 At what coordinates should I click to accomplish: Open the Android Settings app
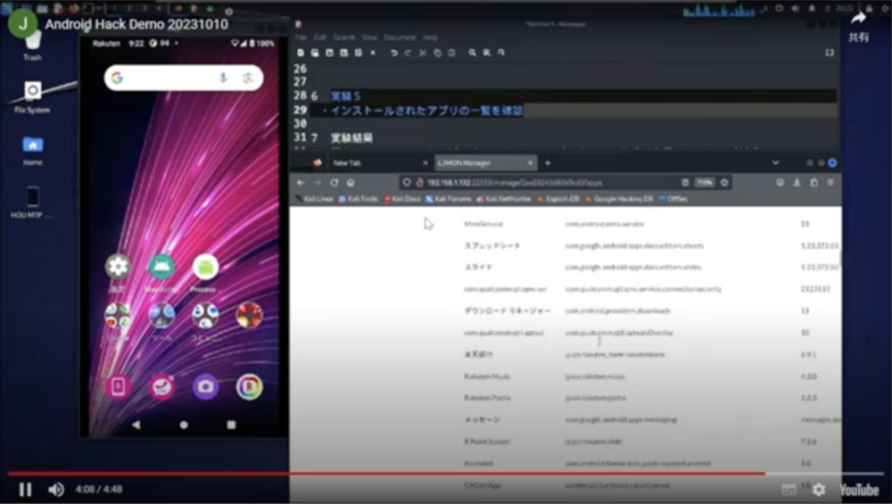[118, 267]
